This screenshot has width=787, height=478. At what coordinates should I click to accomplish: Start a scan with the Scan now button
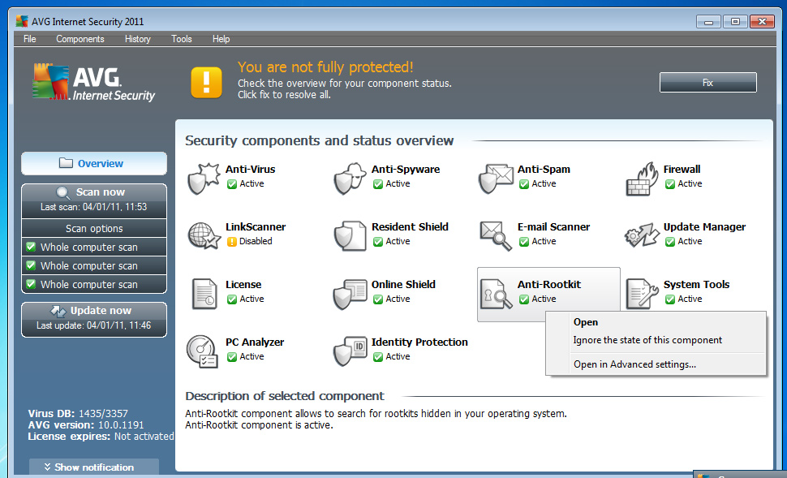click(94, 200)
